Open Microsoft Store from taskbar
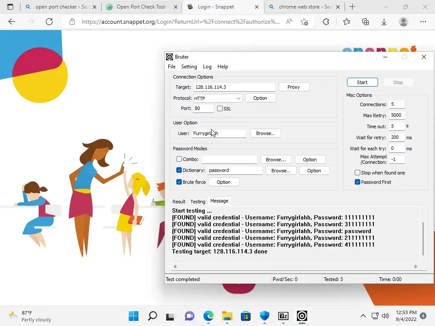Image resolution: width=435 pixels, height=326 pixels. (x=246, y=316)
